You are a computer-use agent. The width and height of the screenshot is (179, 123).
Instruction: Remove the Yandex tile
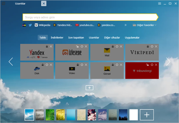51,46
